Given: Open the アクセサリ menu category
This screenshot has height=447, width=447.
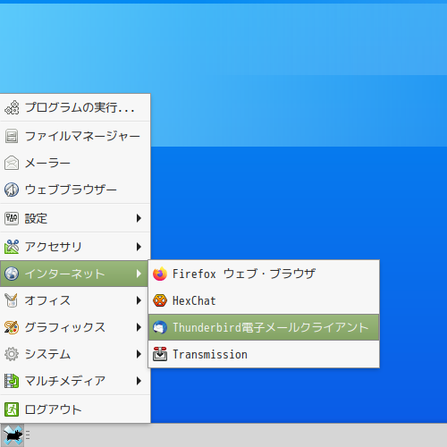Looking at the screenshot, I should 75,247.
